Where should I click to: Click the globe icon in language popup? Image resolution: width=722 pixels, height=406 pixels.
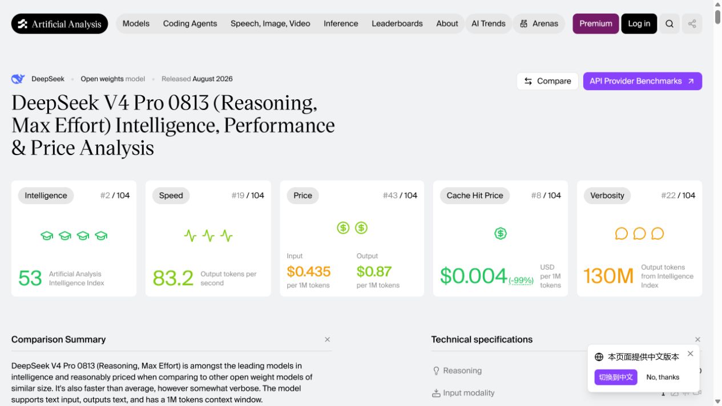coord(599,357)
